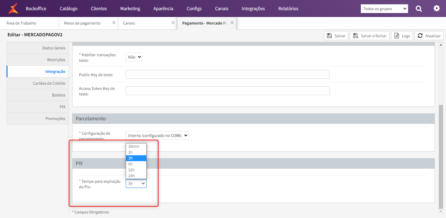Open the Marketing menu

coord(130,8)
